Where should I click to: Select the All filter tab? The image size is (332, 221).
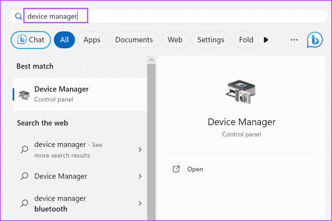(x=64, y=40)
